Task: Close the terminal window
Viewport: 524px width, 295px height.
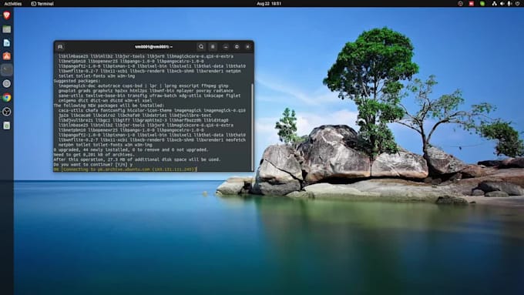Action: click(x=247, y=47)
